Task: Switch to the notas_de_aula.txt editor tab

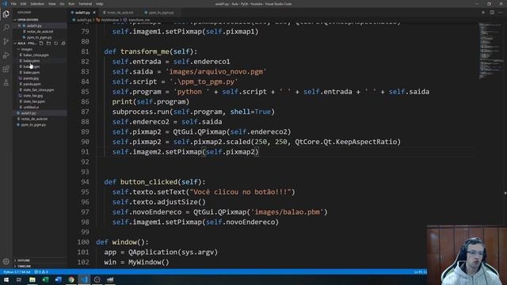Action: click(120, 13)
